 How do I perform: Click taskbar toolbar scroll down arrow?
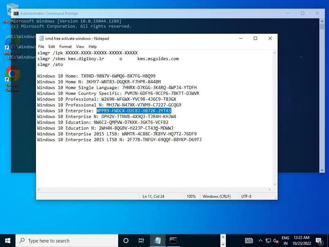(223, 244)
